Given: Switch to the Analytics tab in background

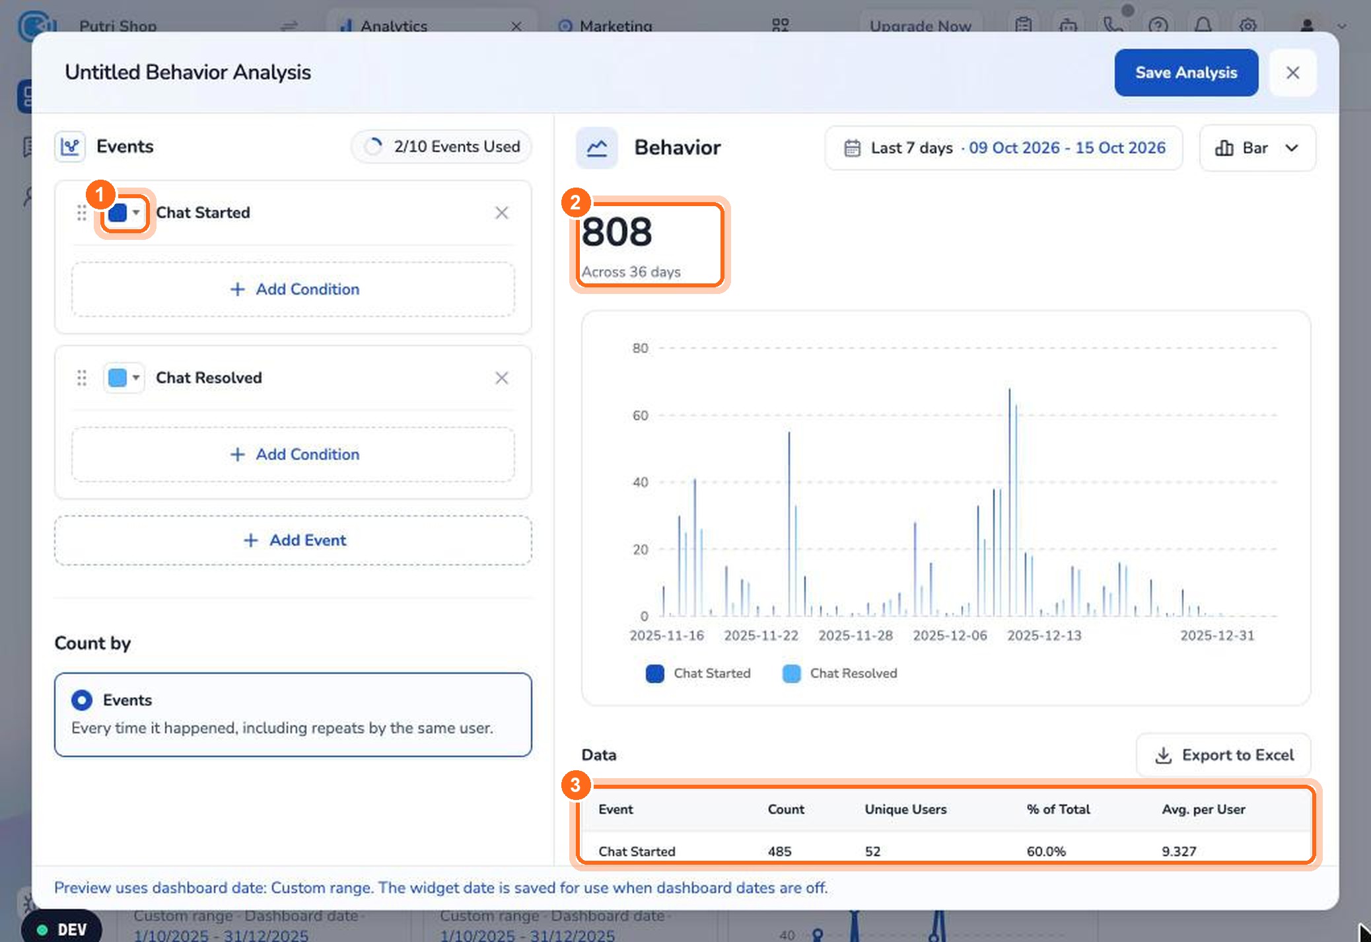Looking at the screenshot, I should tap(394, 26).
